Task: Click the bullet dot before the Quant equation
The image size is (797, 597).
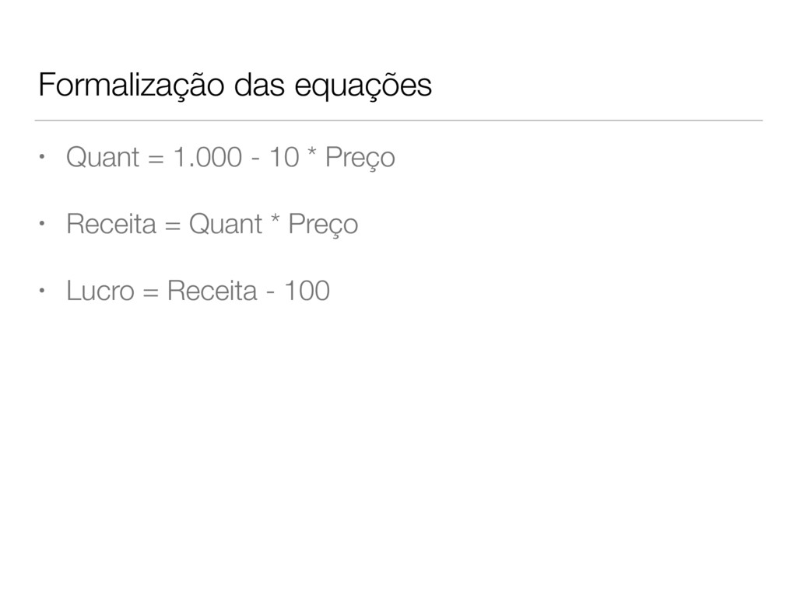Action: tap(42, 156)
